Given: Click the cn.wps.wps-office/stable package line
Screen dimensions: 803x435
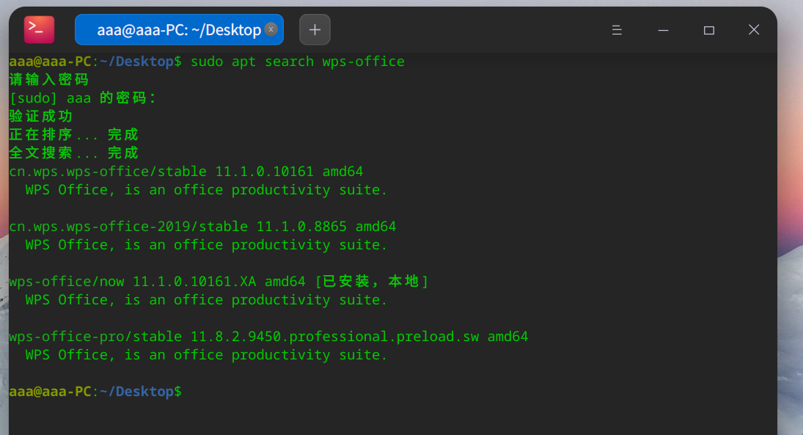Looking at the screenshot, I should [186, 172].
